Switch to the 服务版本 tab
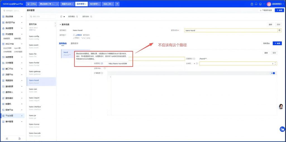Screen dimensions: 286x142 75,43
